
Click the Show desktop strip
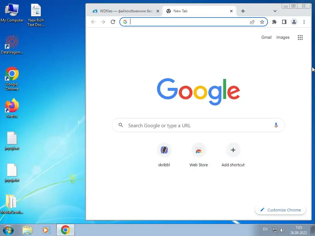click(x=313, y=230)
